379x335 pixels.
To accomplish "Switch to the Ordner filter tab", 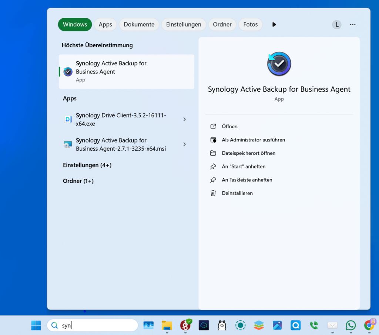I will [222, 24].
